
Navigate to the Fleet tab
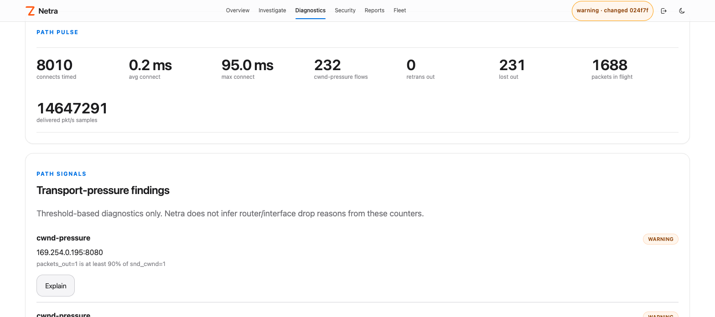(400, 10)
